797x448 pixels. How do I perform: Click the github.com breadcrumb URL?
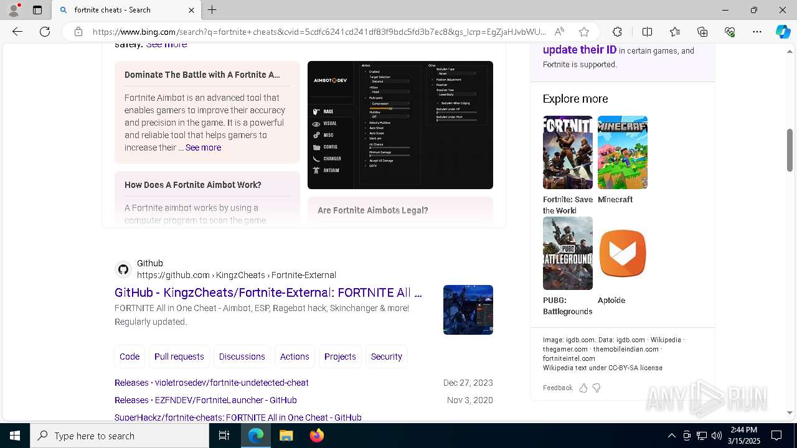[x=237, y=275]
